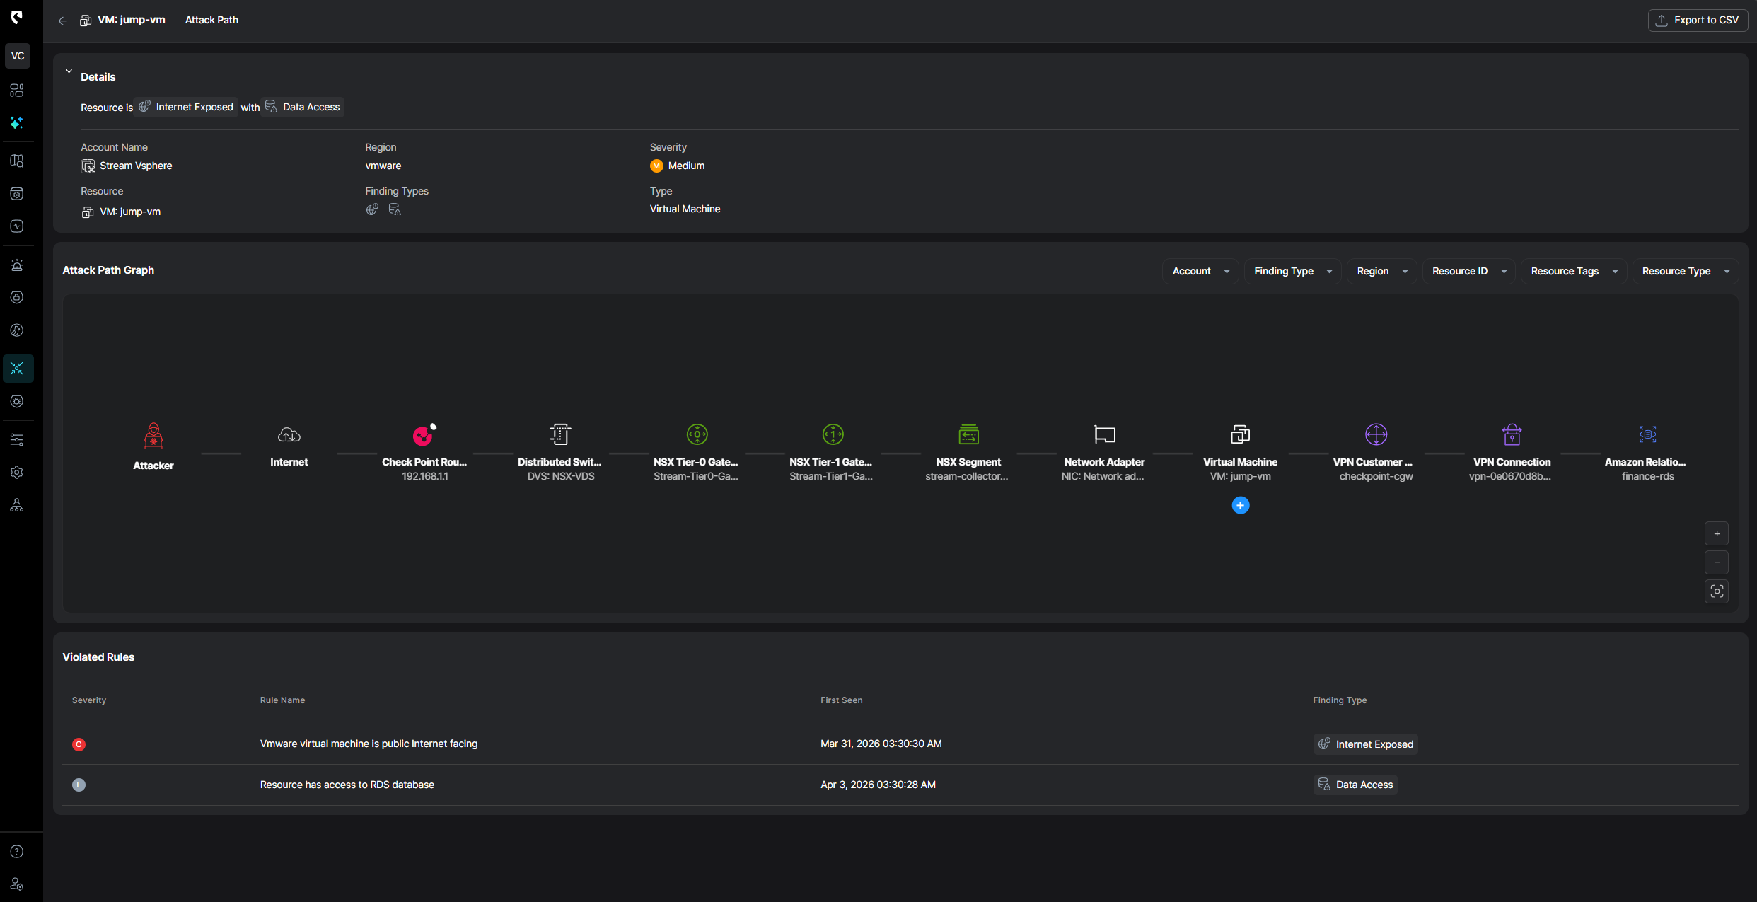Screen dimensions: 1757x902
Task: Select the NSX Tier-0 Gateway node
Action: (x=696, y=434)
